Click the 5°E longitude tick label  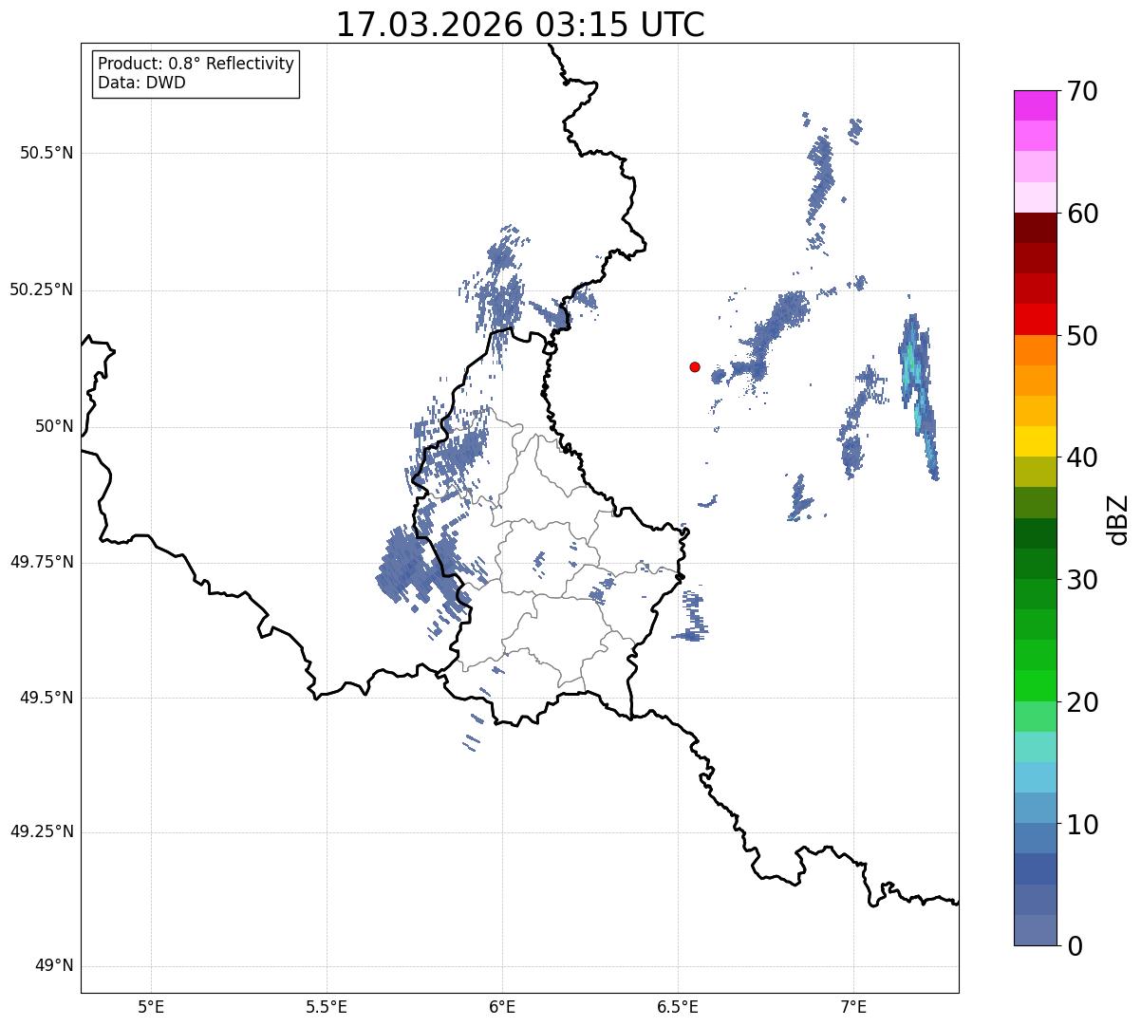click(x=151, y=1006)
